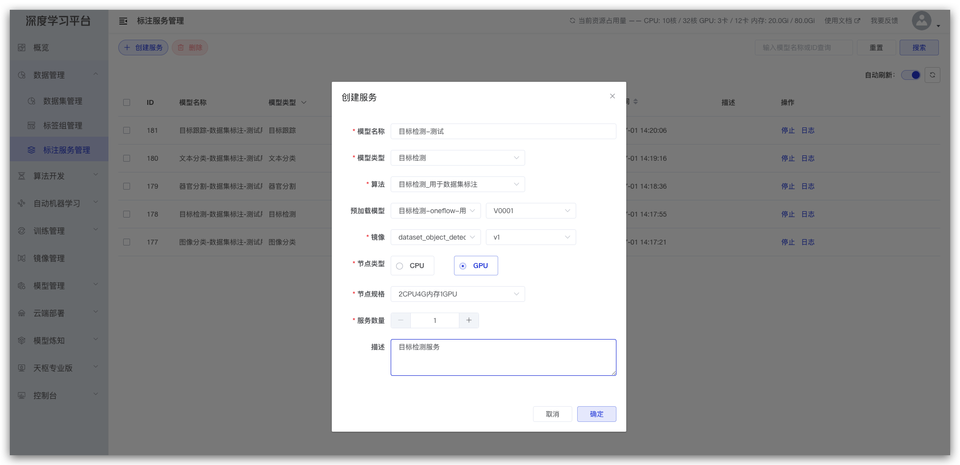Check the checkbox for row ID 181
This screenshot has width=960, height=465.
click(127, 130)
